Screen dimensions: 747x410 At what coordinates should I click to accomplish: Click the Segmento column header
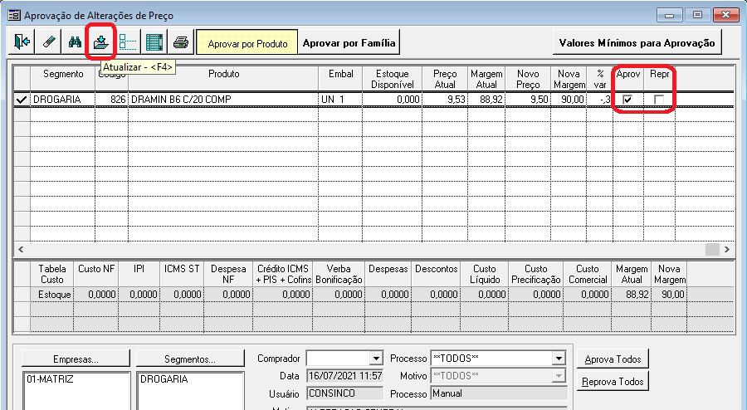63,79
